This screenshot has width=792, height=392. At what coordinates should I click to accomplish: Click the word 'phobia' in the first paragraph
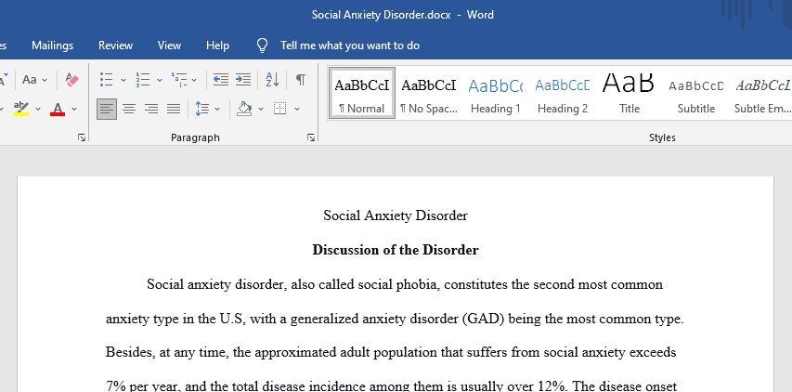(x=414, y=285)
